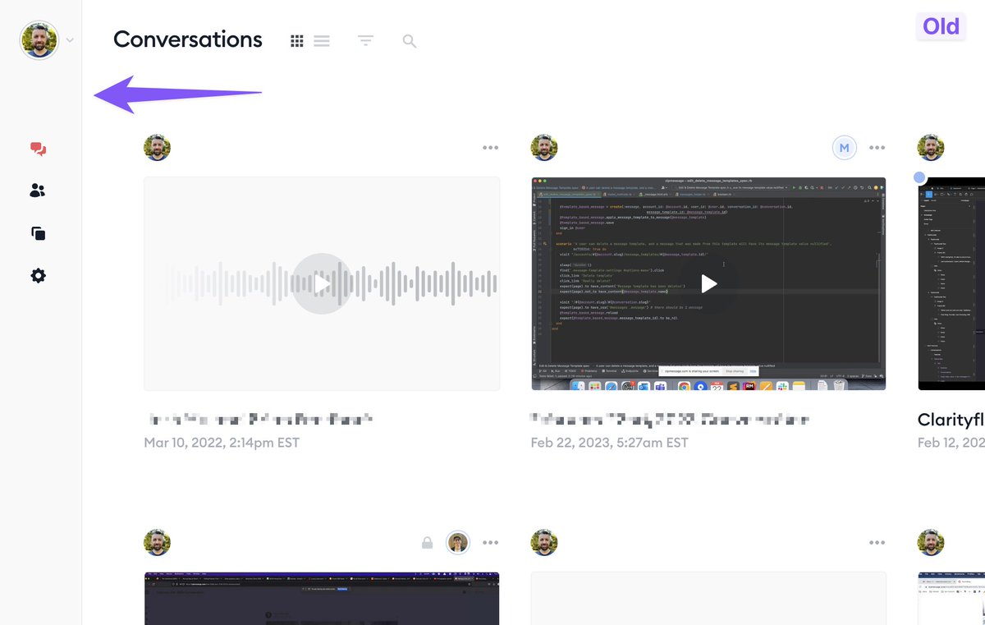Play the code editor video from Feb 22, 2023
Screen dimensions: 985x625
click(x=708, y=283)
